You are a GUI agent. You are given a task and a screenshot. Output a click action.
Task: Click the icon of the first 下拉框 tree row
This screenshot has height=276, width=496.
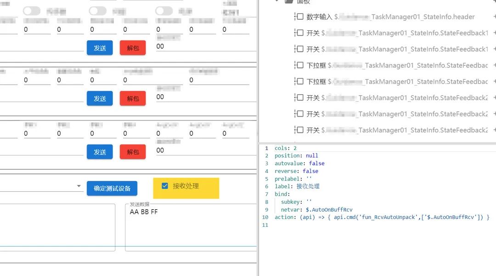299,65
